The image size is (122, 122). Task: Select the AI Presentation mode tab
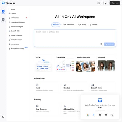click(x=69, y=25)
